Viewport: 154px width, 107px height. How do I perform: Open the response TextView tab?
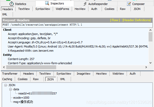click(45, 74)
